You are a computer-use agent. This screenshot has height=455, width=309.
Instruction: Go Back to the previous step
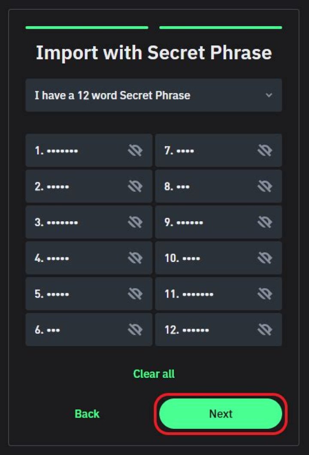(x=87, y=413)
